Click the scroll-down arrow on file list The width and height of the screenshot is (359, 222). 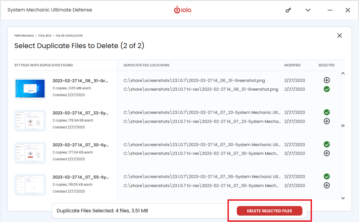click(x=343, y=198)
